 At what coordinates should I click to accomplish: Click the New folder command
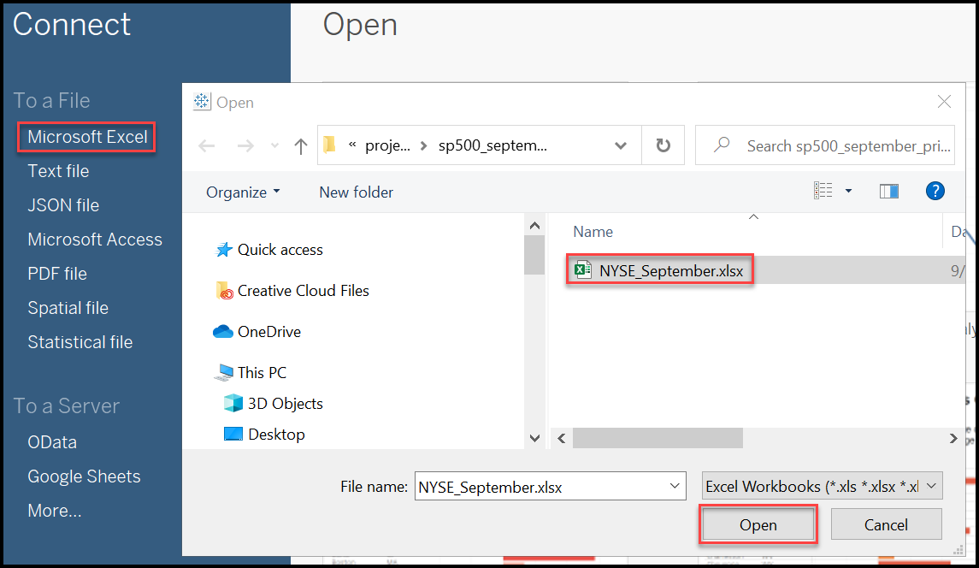(x=356, y=192)
